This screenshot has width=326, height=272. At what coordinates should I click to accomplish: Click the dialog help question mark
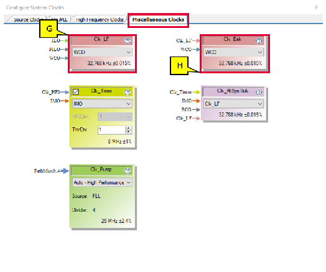tap(316, 7)
